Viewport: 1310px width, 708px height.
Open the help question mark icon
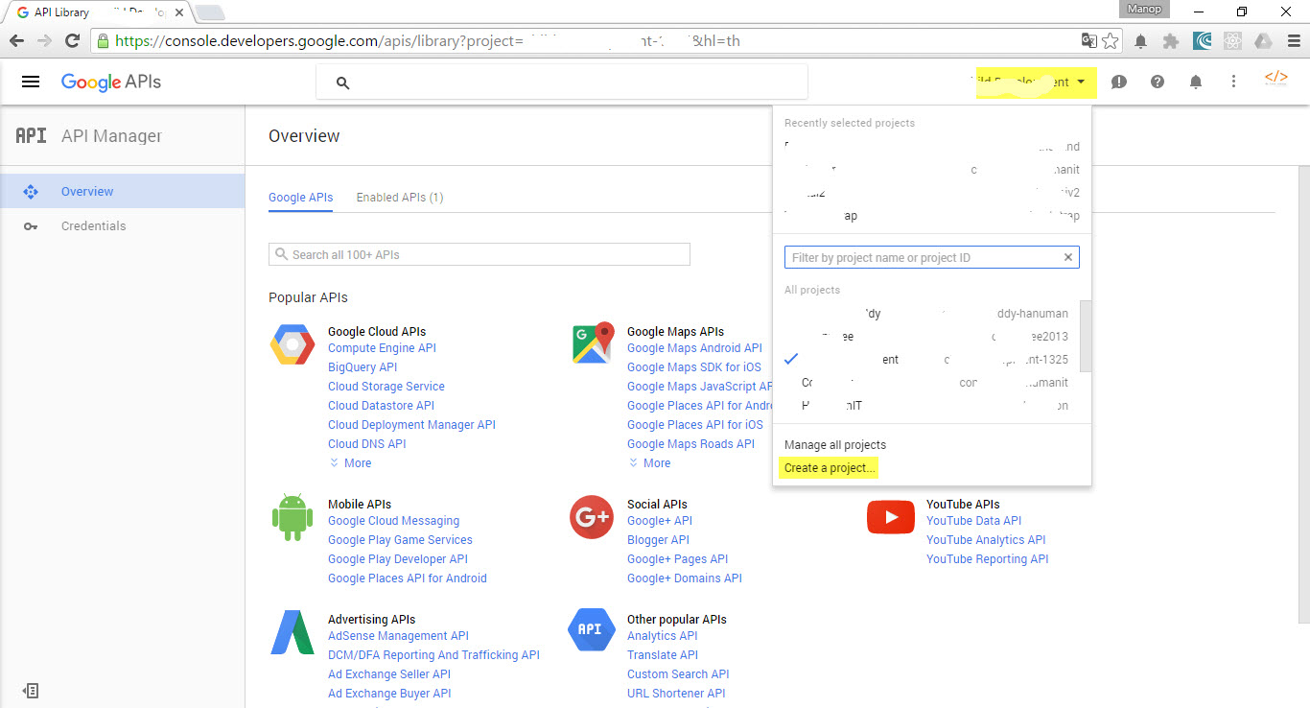pos(1158,83)
